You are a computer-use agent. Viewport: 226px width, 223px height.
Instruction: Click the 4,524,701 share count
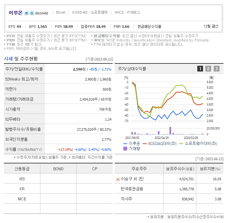tap(186, 179)
